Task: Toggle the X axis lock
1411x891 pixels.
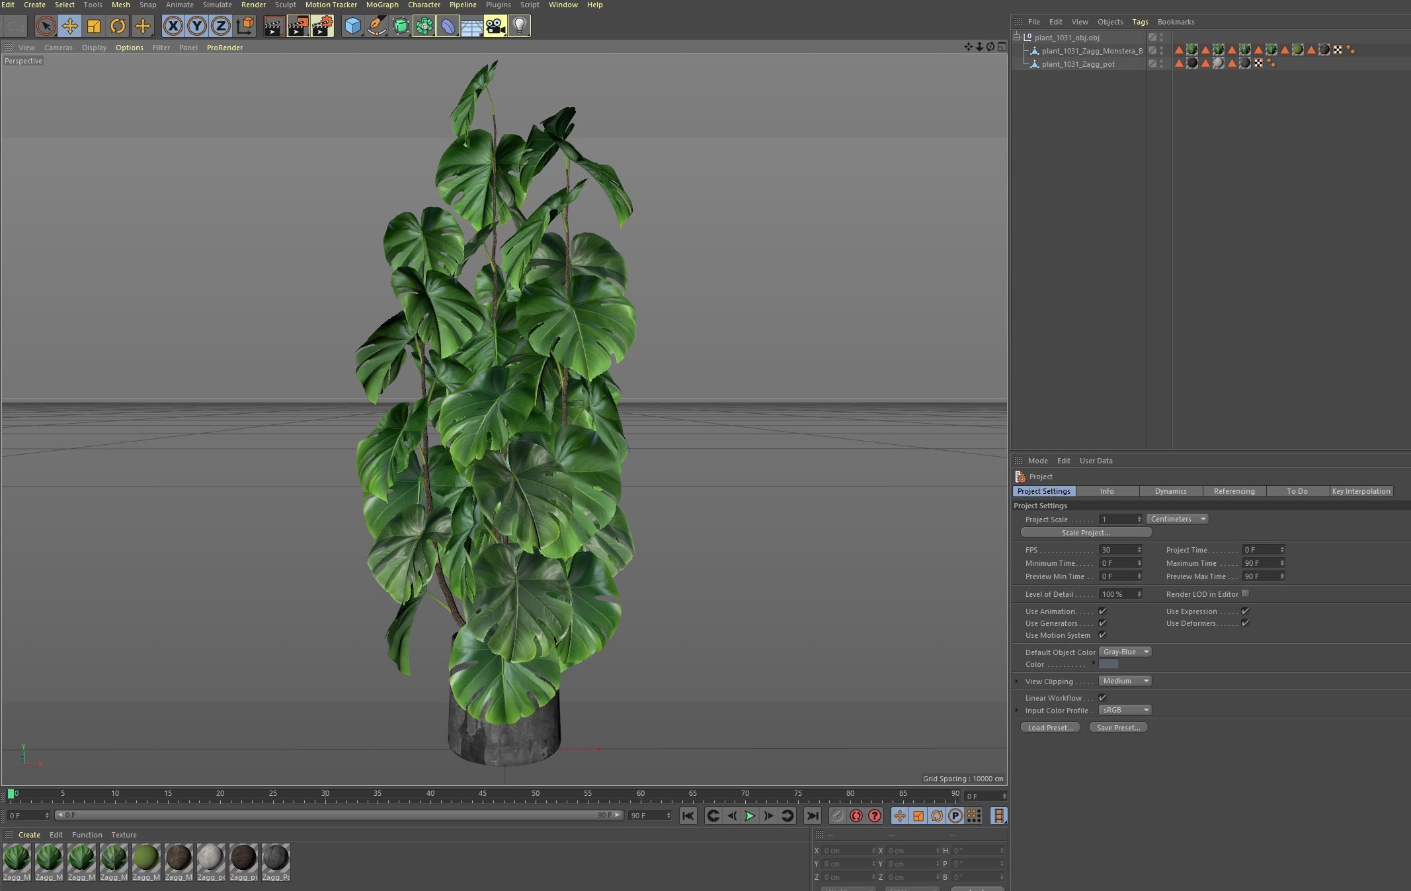Action: [173, 26]
